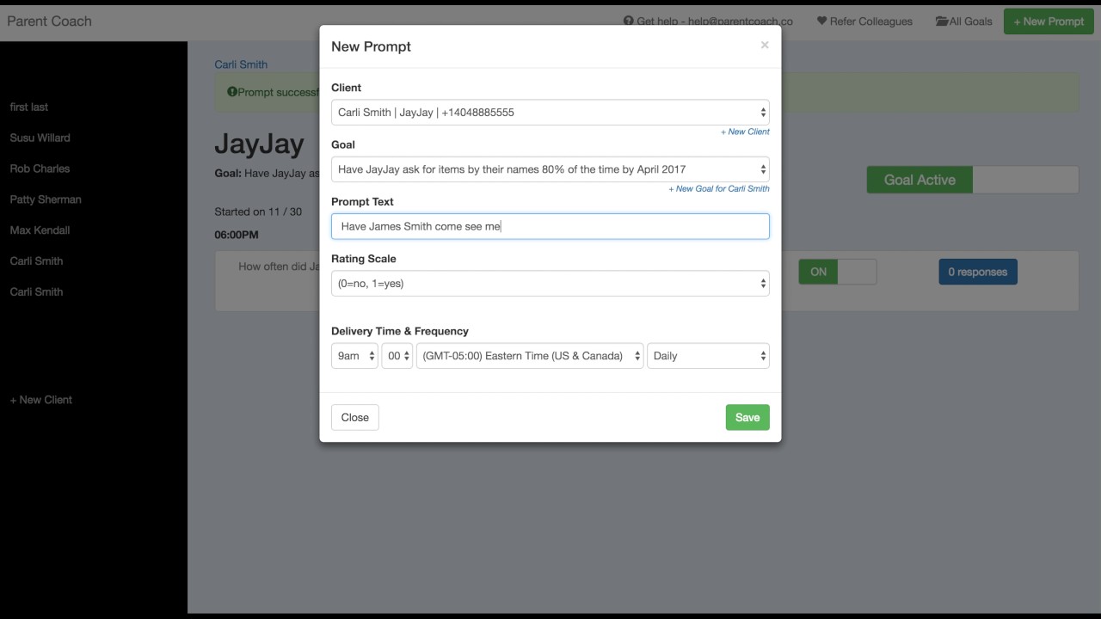
Task: Open the 9am hour dropdown
Action: (354, 356)
